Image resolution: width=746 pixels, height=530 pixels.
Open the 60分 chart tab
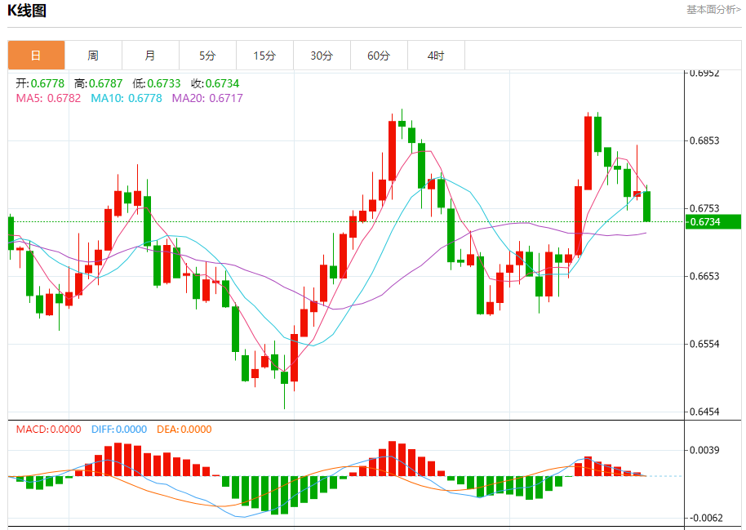tap(379, 56)
